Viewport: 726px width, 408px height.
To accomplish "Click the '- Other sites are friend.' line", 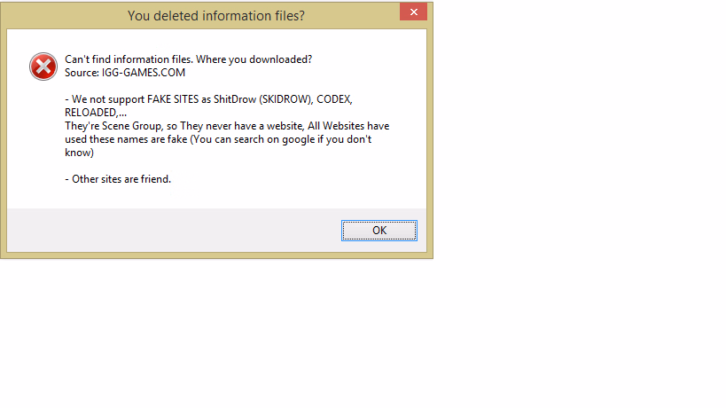I will [x=118, y=179].
